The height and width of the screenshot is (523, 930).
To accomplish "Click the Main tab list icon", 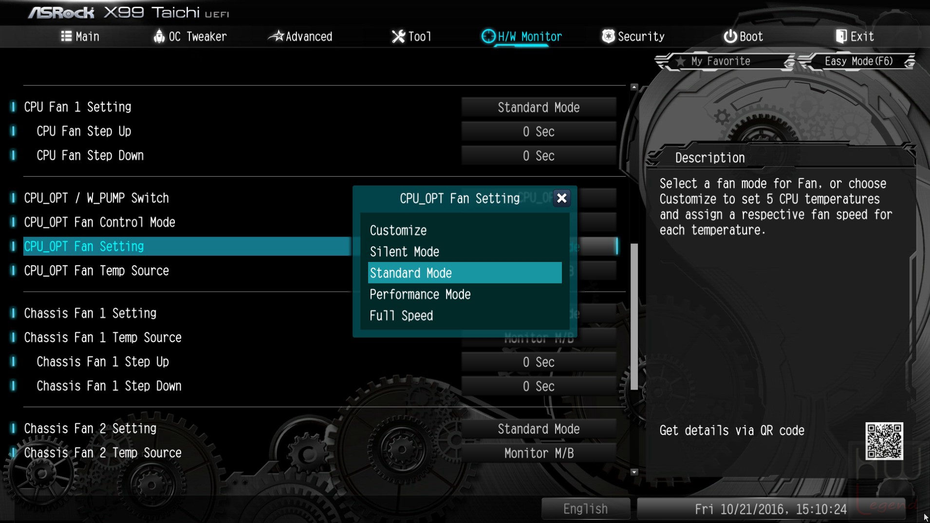I will tap(66, 37).
